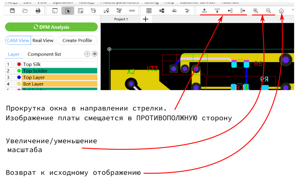The image size is (296, 180).
Task: Open a new tab next to Project 1
Action: point(145,19)
